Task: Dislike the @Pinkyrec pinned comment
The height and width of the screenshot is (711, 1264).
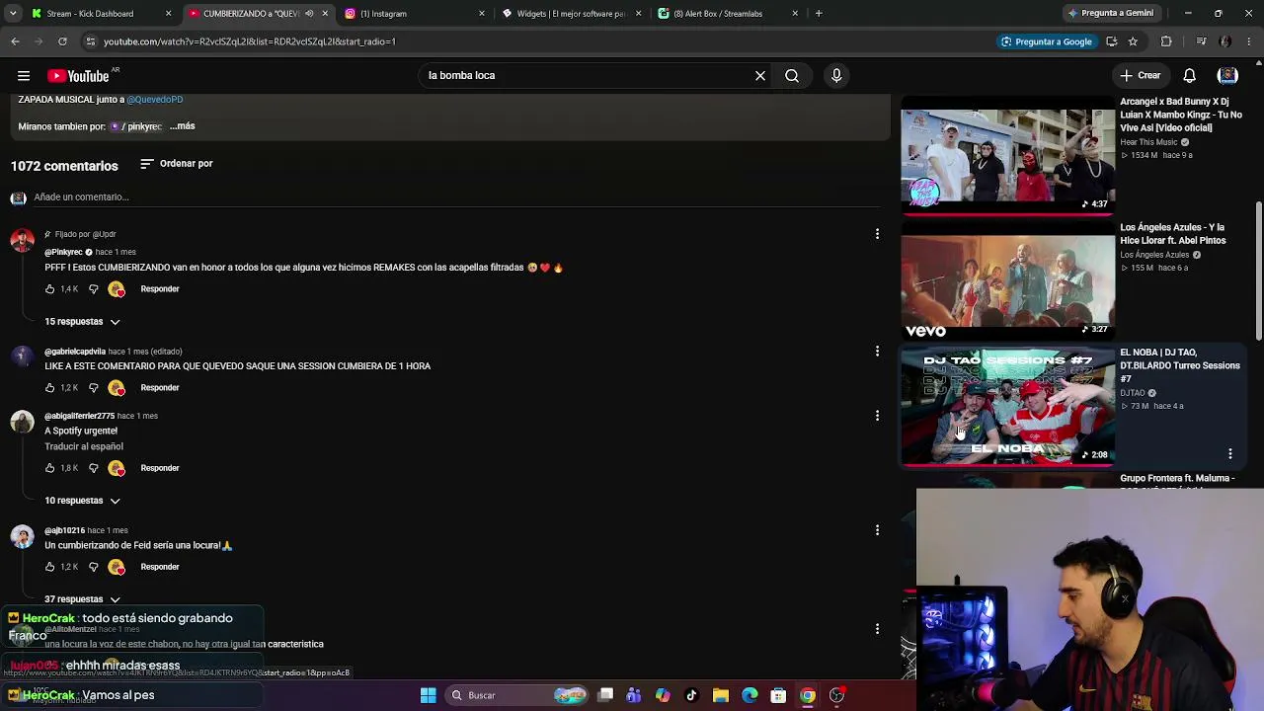Action: (94, 289)
